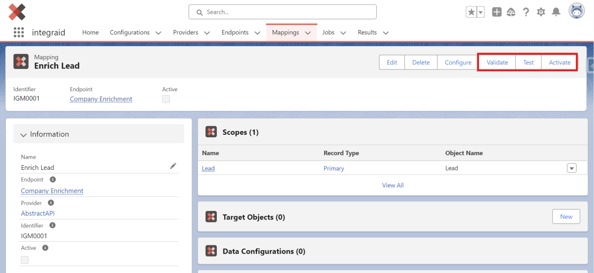
Task: Click the Search input field
Action: 282,12
